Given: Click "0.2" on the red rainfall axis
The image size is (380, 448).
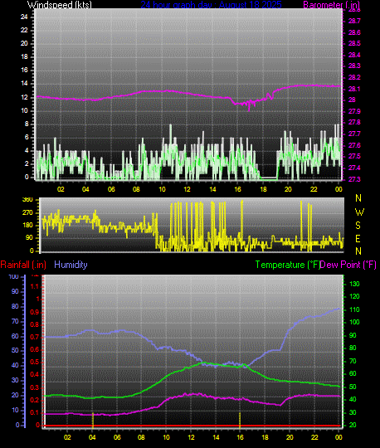Looking at the screenshot, I should click(35, 400).
